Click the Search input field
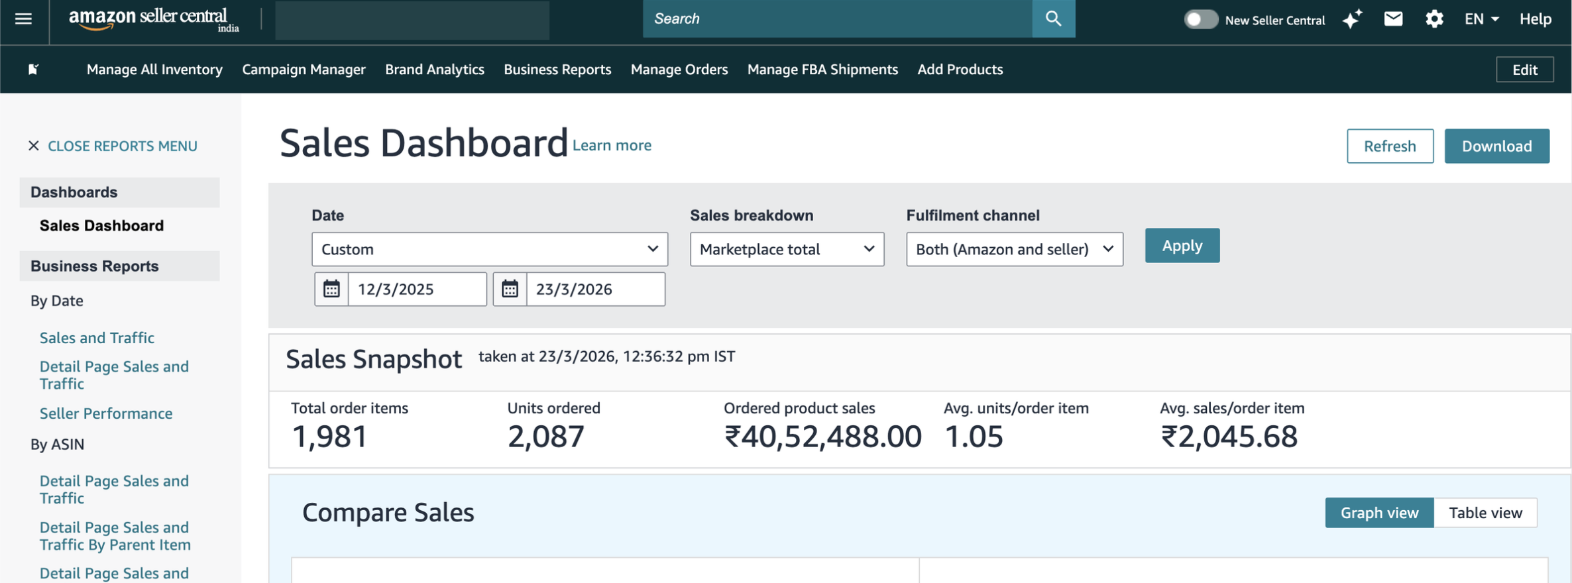This screenshot has height=583, width=1572. pyautogui.click(x=836, y=19)
